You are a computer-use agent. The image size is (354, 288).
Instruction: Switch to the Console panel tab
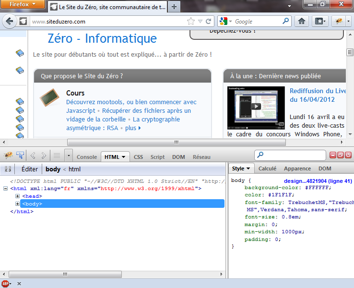[87, 157]
